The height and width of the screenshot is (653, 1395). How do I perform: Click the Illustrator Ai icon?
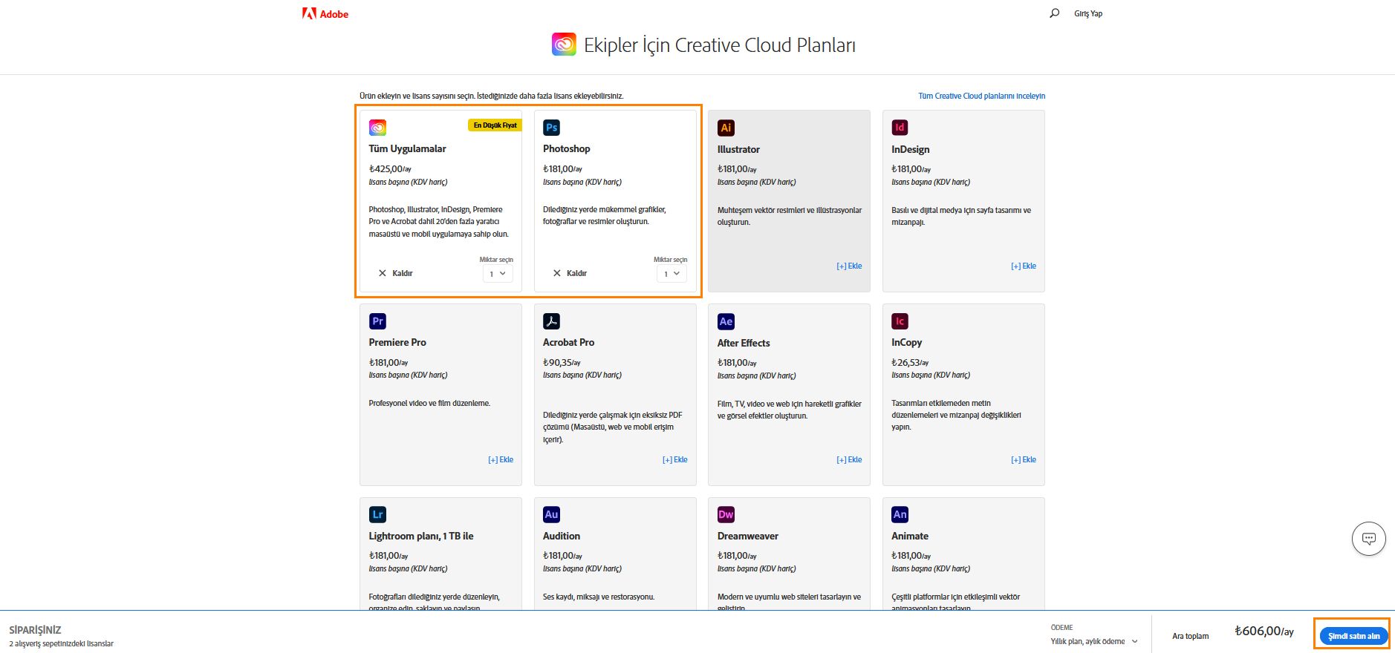pyautogui.click(x=726, y=128)
